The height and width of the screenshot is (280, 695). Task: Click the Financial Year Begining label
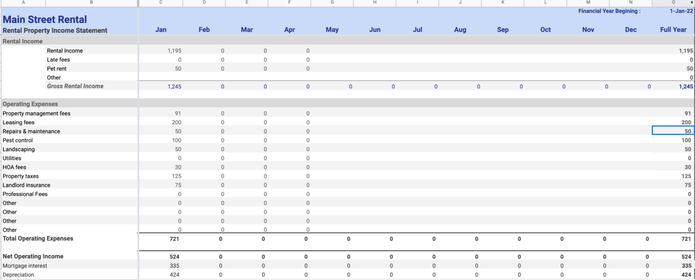609,10
